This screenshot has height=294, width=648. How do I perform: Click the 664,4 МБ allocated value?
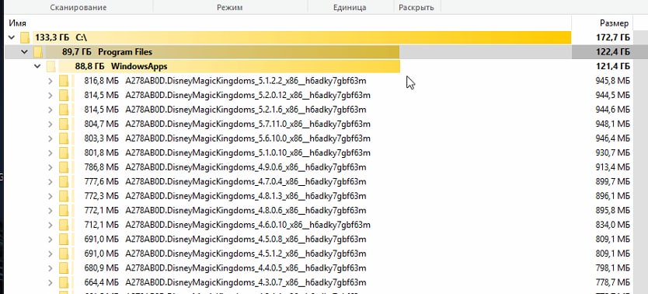101,283
